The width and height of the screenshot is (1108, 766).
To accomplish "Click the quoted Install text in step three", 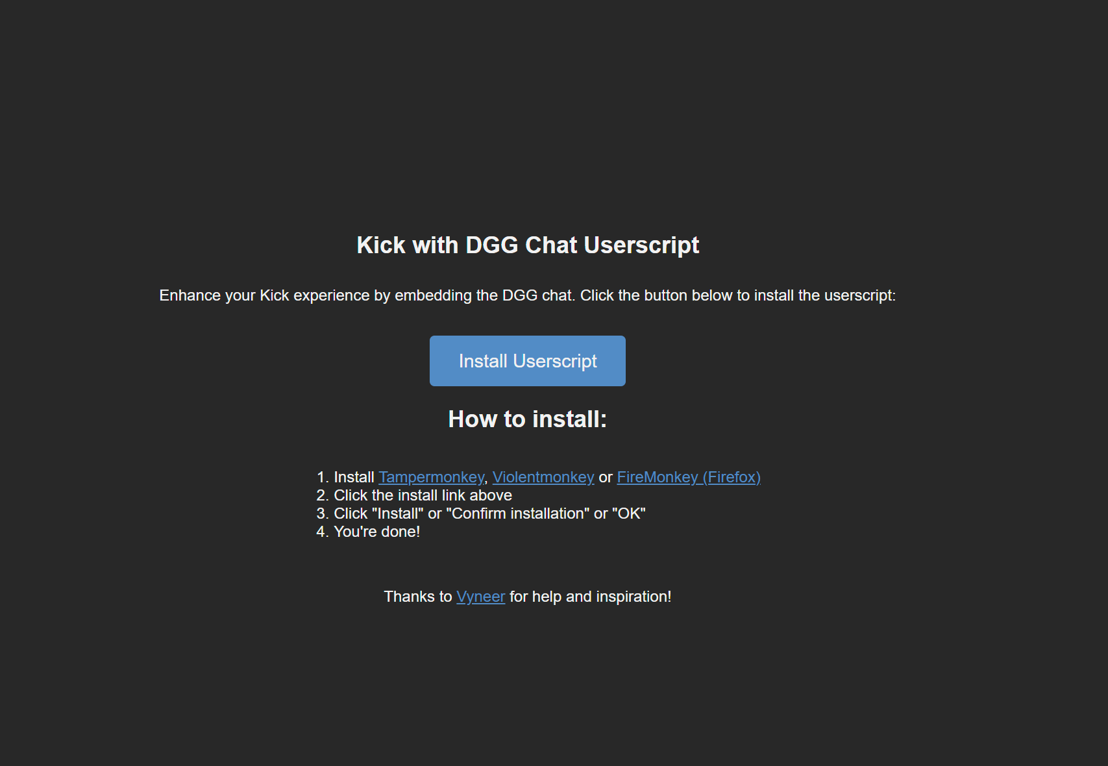I will (x=397, y=513).
